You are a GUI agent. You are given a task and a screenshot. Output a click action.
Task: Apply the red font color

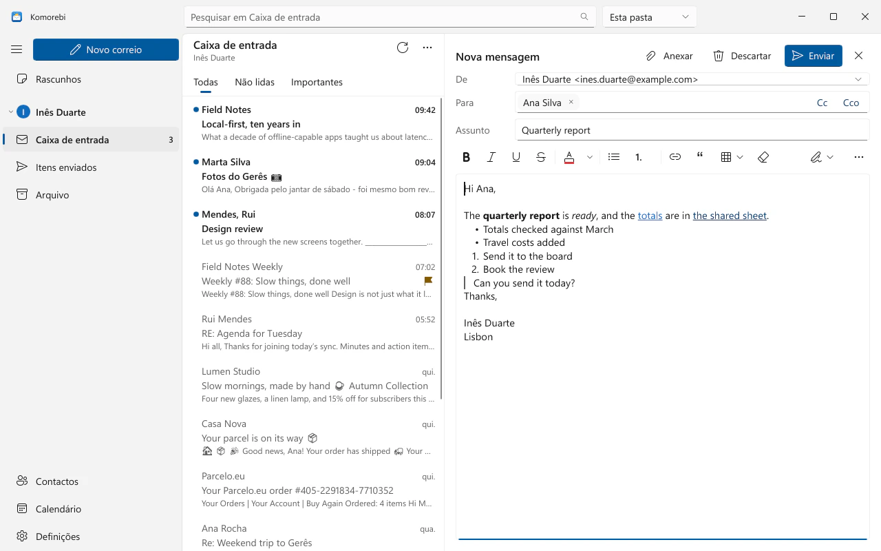coord(569,157)
